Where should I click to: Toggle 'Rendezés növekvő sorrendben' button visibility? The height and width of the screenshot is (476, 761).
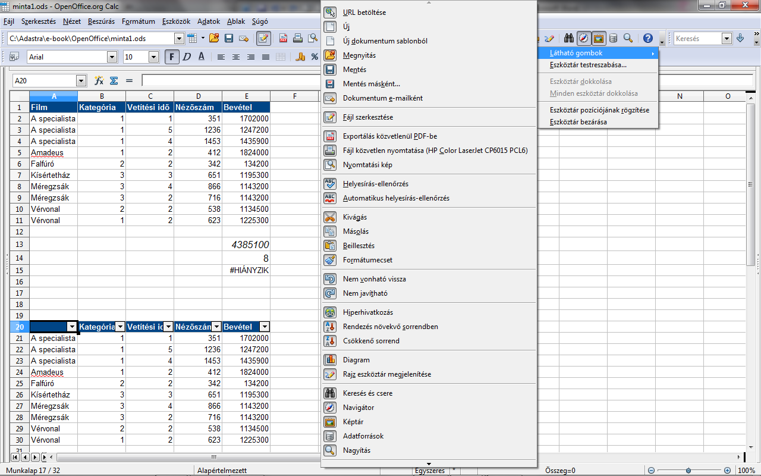coord(429,327)
